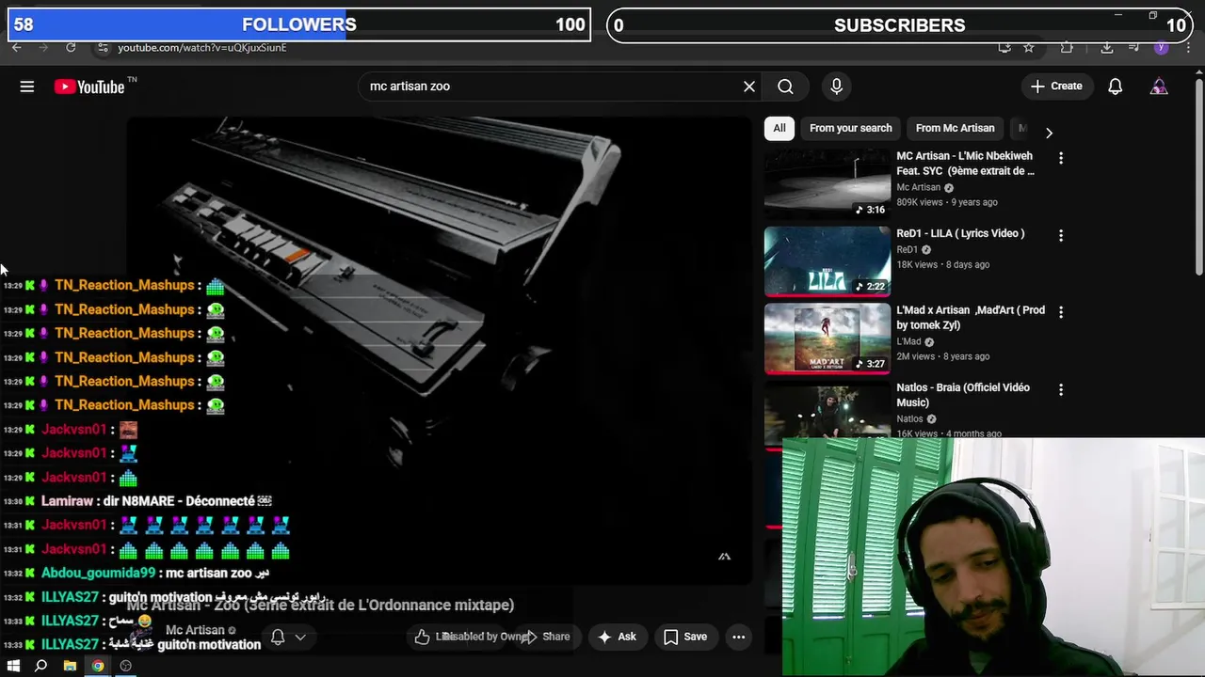Open the ReD1 LILA video thumbnail

pyautogui.click(x=827, y=261)
